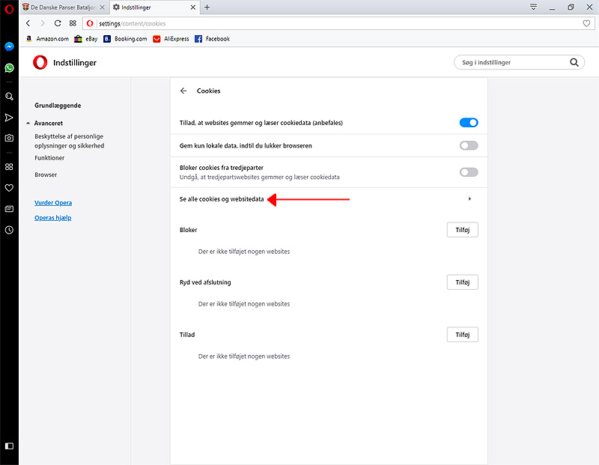Expand 'Se alle cookies og websitedata'

(x=469, y=199)
